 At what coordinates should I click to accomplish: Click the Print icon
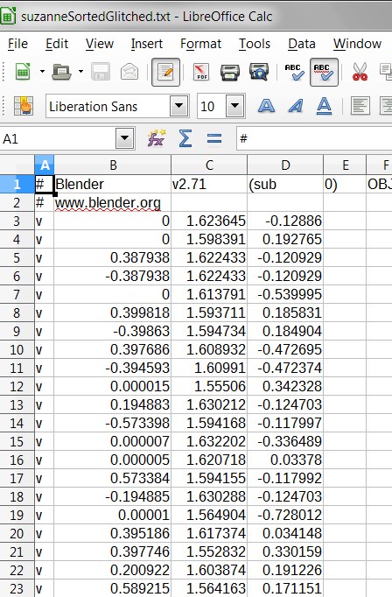[230, 72]
